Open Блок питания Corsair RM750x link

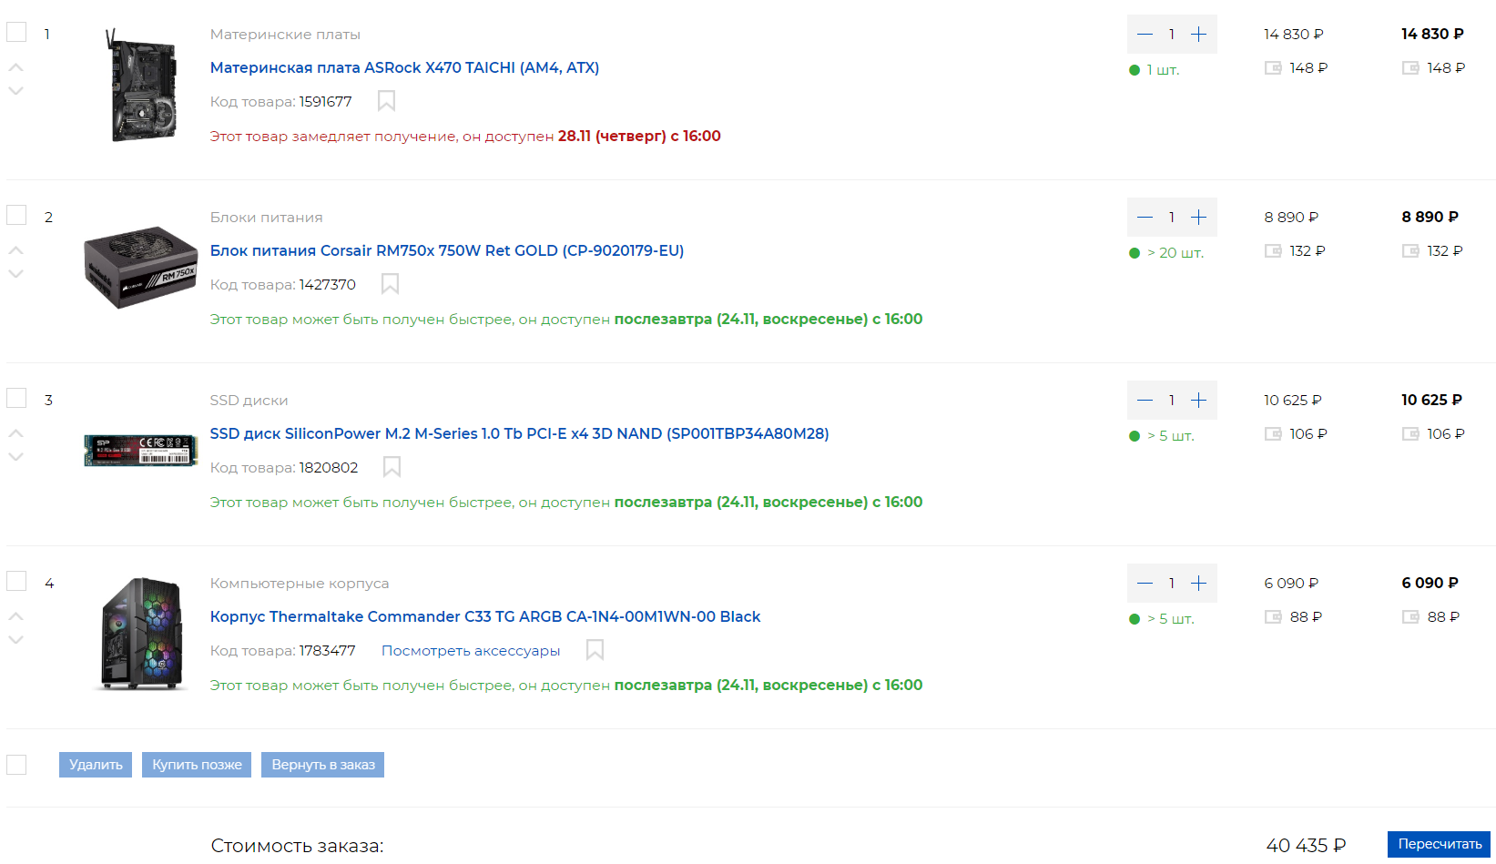pos(447,250)
